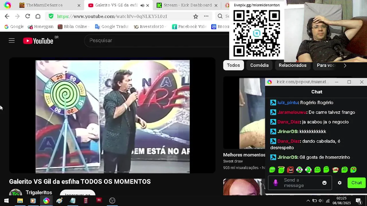Select the Comédia filter chip
367x206 pixels.
click(259, 65)
